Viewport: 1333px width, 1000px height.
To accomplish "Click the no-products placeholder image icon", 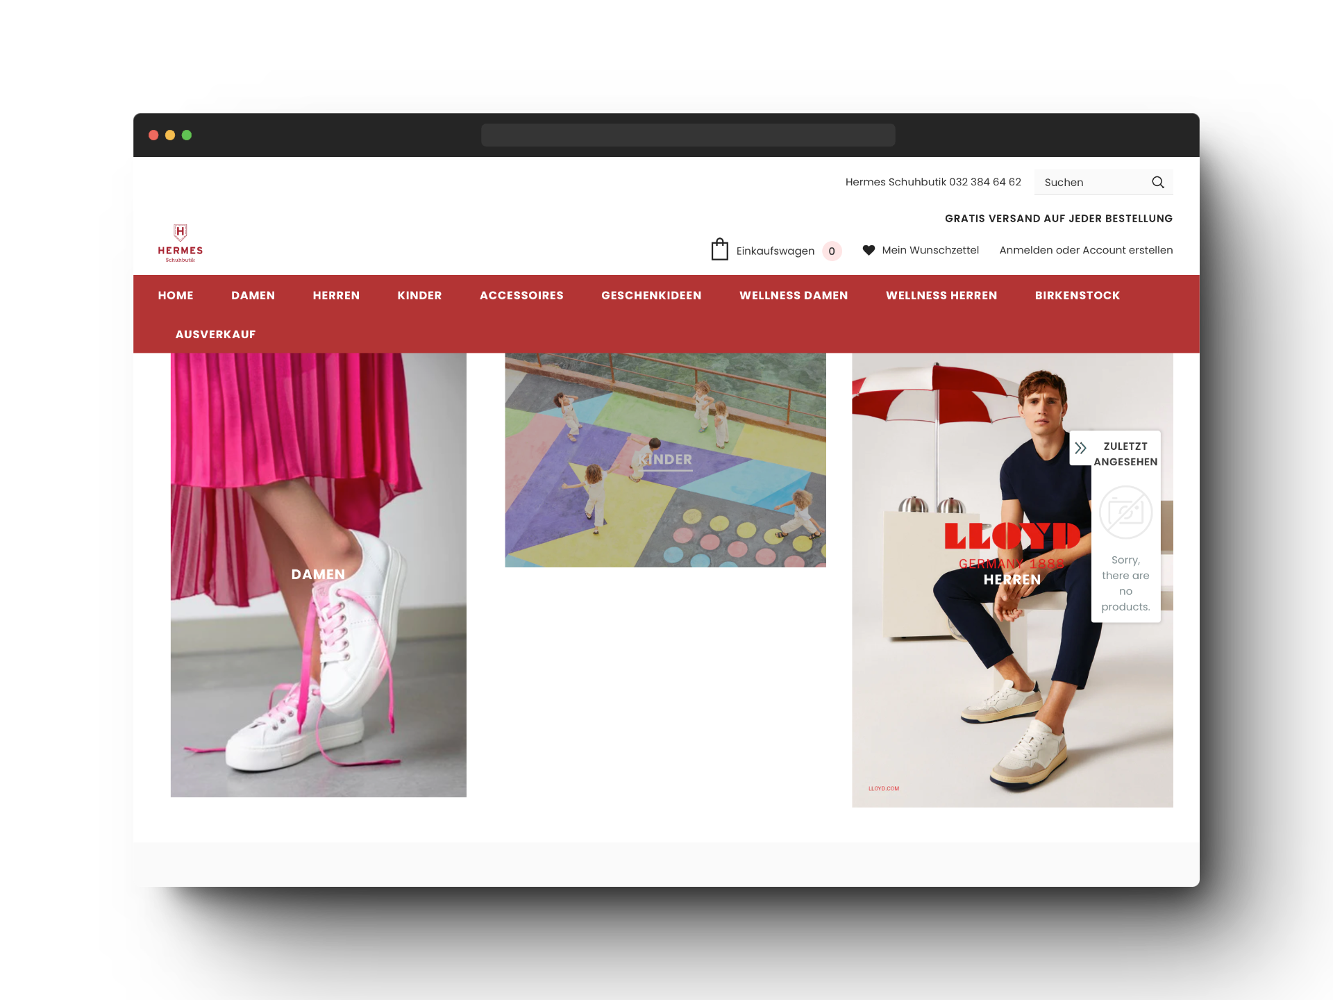I will (1125, 512).
